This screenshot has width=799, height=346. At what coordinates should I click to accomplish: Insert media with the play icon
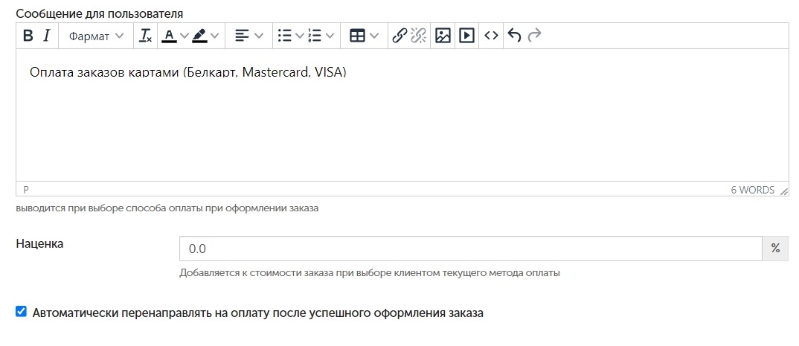[466, 36]
